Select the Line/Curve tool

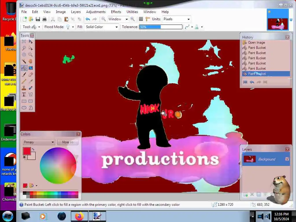[x=31, y=95]
